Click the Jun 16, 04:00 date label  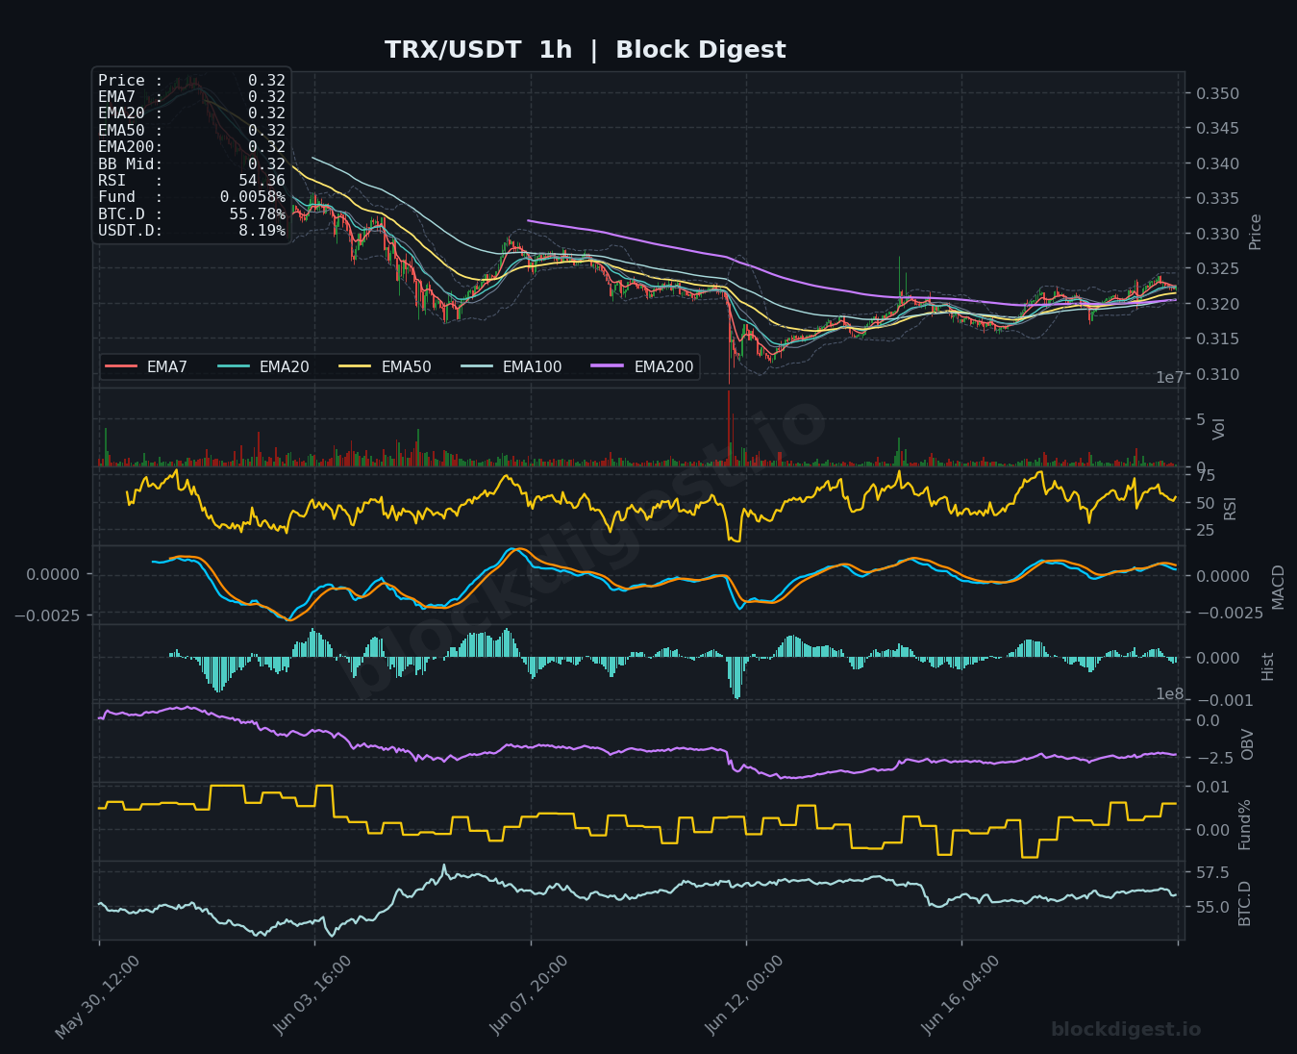click(961, 995)
